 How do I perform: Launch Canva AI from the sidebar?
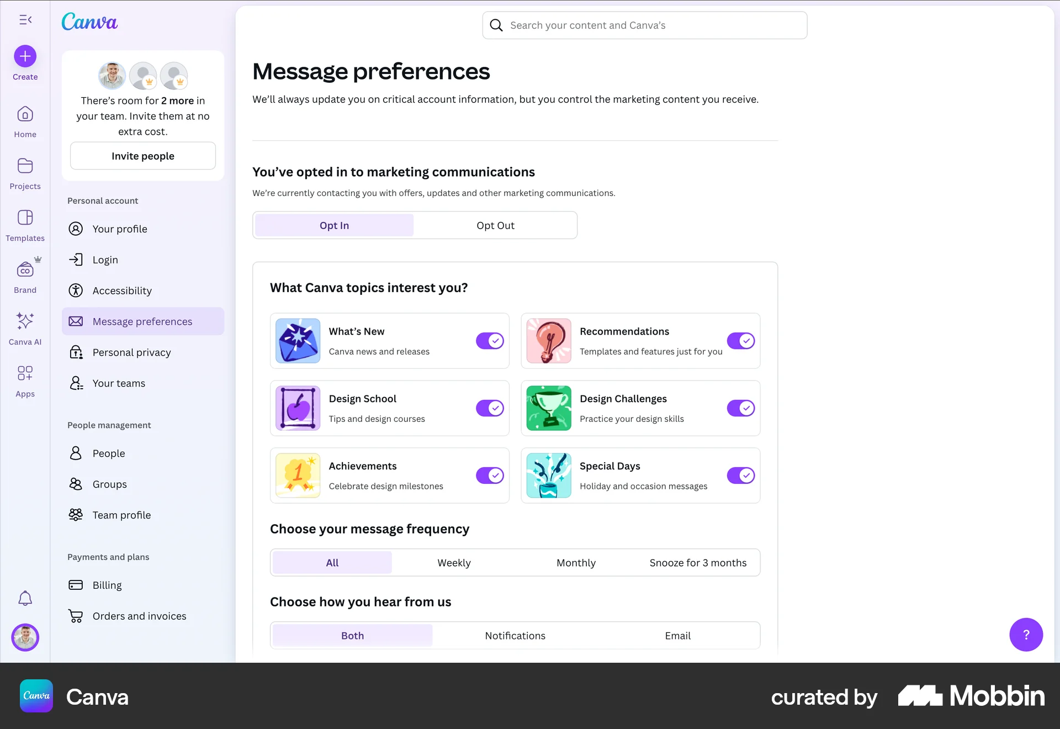25,321
